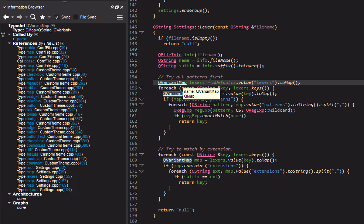
Task: Pin the Information Browser panel
Action: point(112,7)
